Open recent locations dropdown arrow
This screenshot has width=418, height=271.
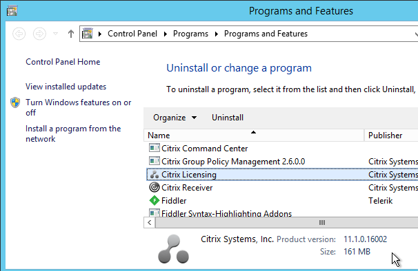point(55,34)
